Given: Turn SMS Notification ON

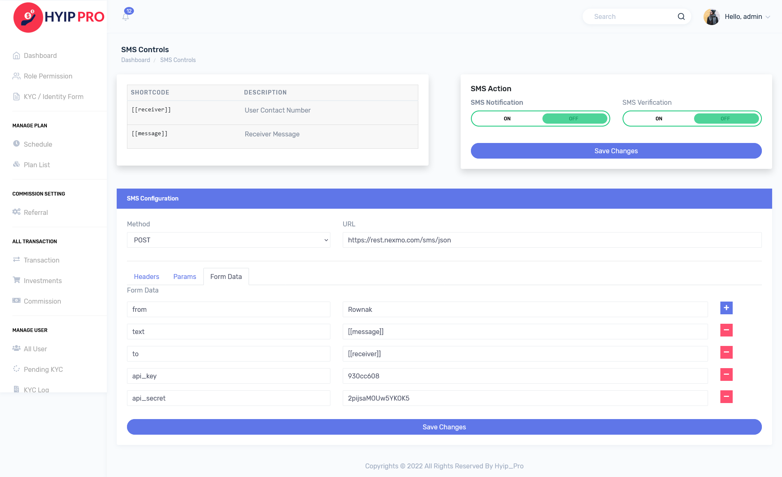Looking at the screenshot, I should pyautogui.click(x=507, y=119).
